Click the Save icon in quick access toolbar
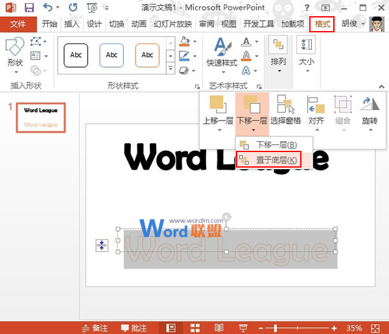Image resolution: width=389 pixels, height=334 pixels. pyautogui.click(x=29, y=8)
